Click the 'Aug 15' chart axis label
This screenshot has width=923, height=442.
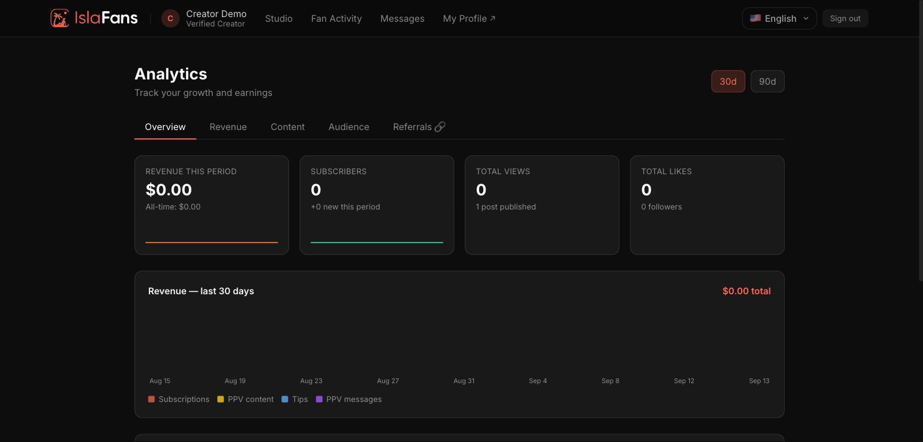tap(160, 381)
